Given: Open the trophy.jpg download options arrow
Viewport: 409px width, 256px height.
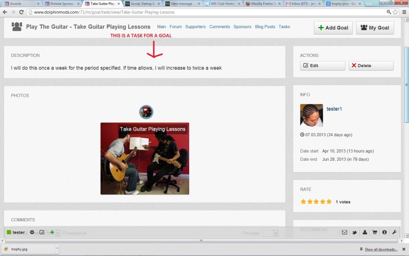Looking at the screenshot, I should click(57, 249).
